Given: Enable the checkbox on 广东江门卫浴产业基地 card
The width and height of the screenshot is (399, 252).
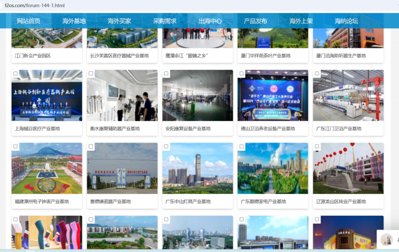Looking at the screenshot, I should coord(317,74).
